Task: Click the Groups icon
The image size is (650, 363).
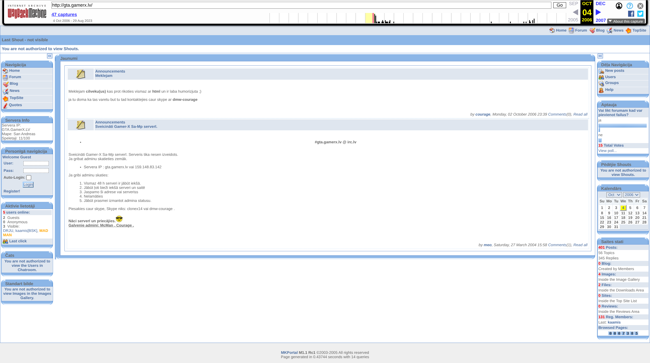Action: 601,83
